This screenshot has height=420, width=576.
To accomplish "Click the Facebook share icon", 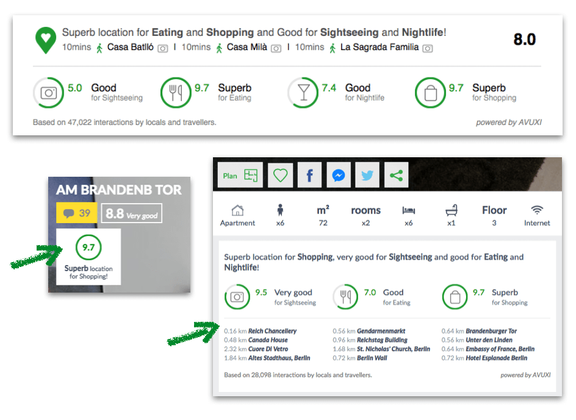I will [x=309, y=175].
